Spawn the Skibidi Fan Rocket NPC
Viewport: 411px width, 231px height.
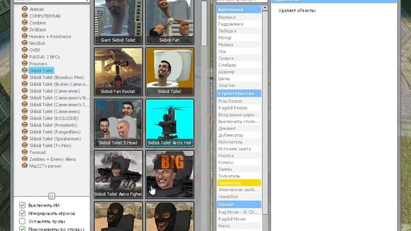point(118,71)
